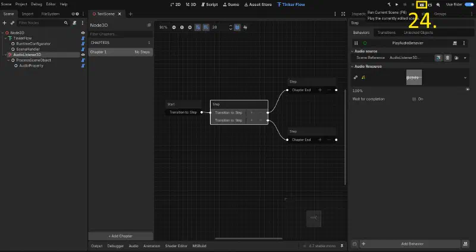The width and height of the screenshot is (476, 252).
Task: Open PlayAudioBehavior options menu
Action: coord(464,43)
